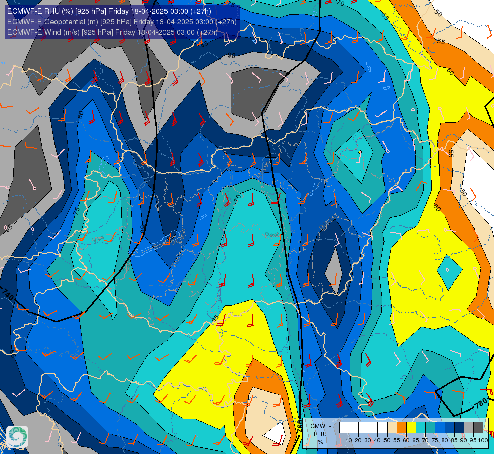Pick the yellow 60–65 legend swatch
The width and height of the screenshot is (494, 454).
411,428
